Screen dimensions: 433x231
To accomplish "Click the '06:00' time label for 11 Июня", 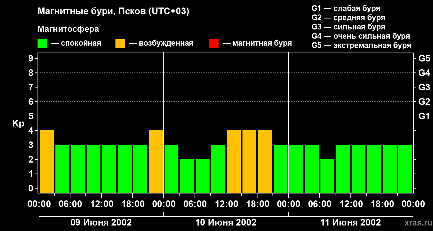I will pyautogui.click(x=320, y=204).
